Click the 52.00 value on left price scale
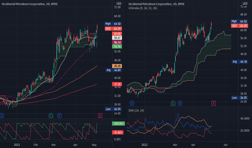252x148 pixels. coord(117,51)
